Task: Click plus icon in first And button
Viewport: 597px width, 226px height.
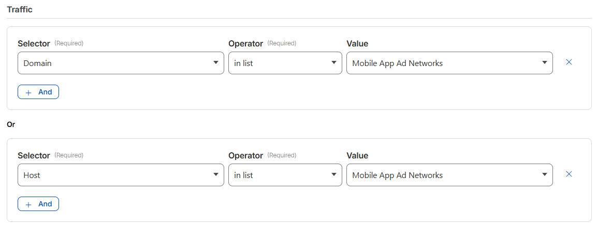Action: point(28,92)
